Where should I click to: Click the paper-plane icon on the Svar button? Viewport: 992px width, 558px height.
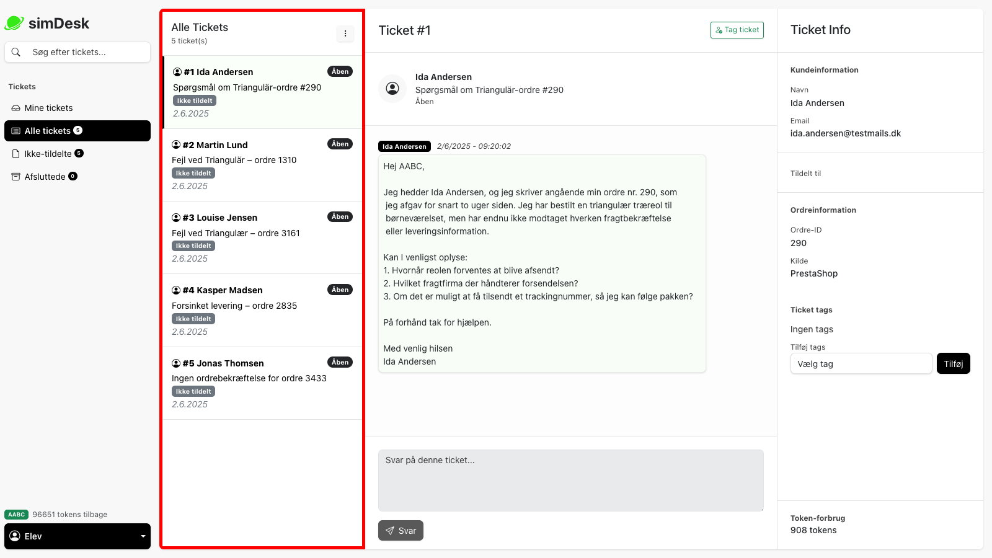390,531
